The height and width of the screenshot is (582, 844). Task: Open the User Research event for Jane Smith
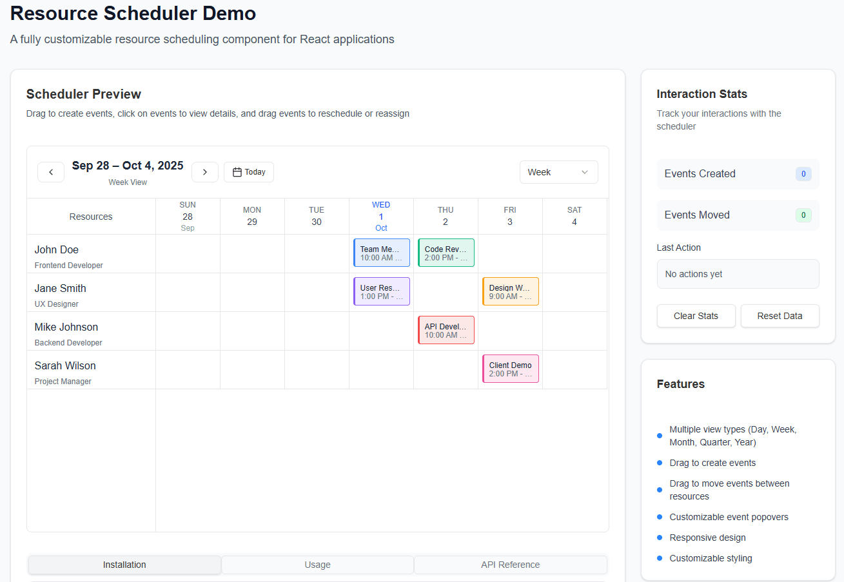(x=381, y=291)
